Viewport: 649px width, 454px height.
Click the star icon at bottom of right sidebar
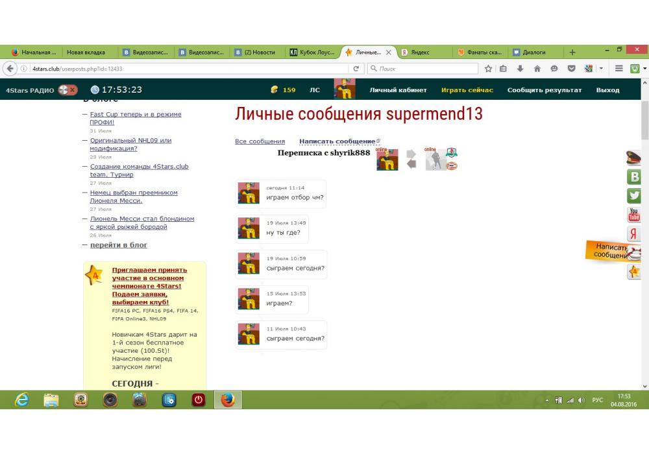pyautogui.click(x=634, y=272)
